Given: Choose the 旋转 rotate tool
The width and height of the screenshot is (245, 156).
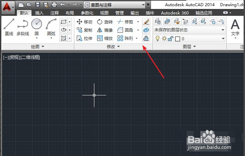Looking at the screenshot, I should [105, 22].
